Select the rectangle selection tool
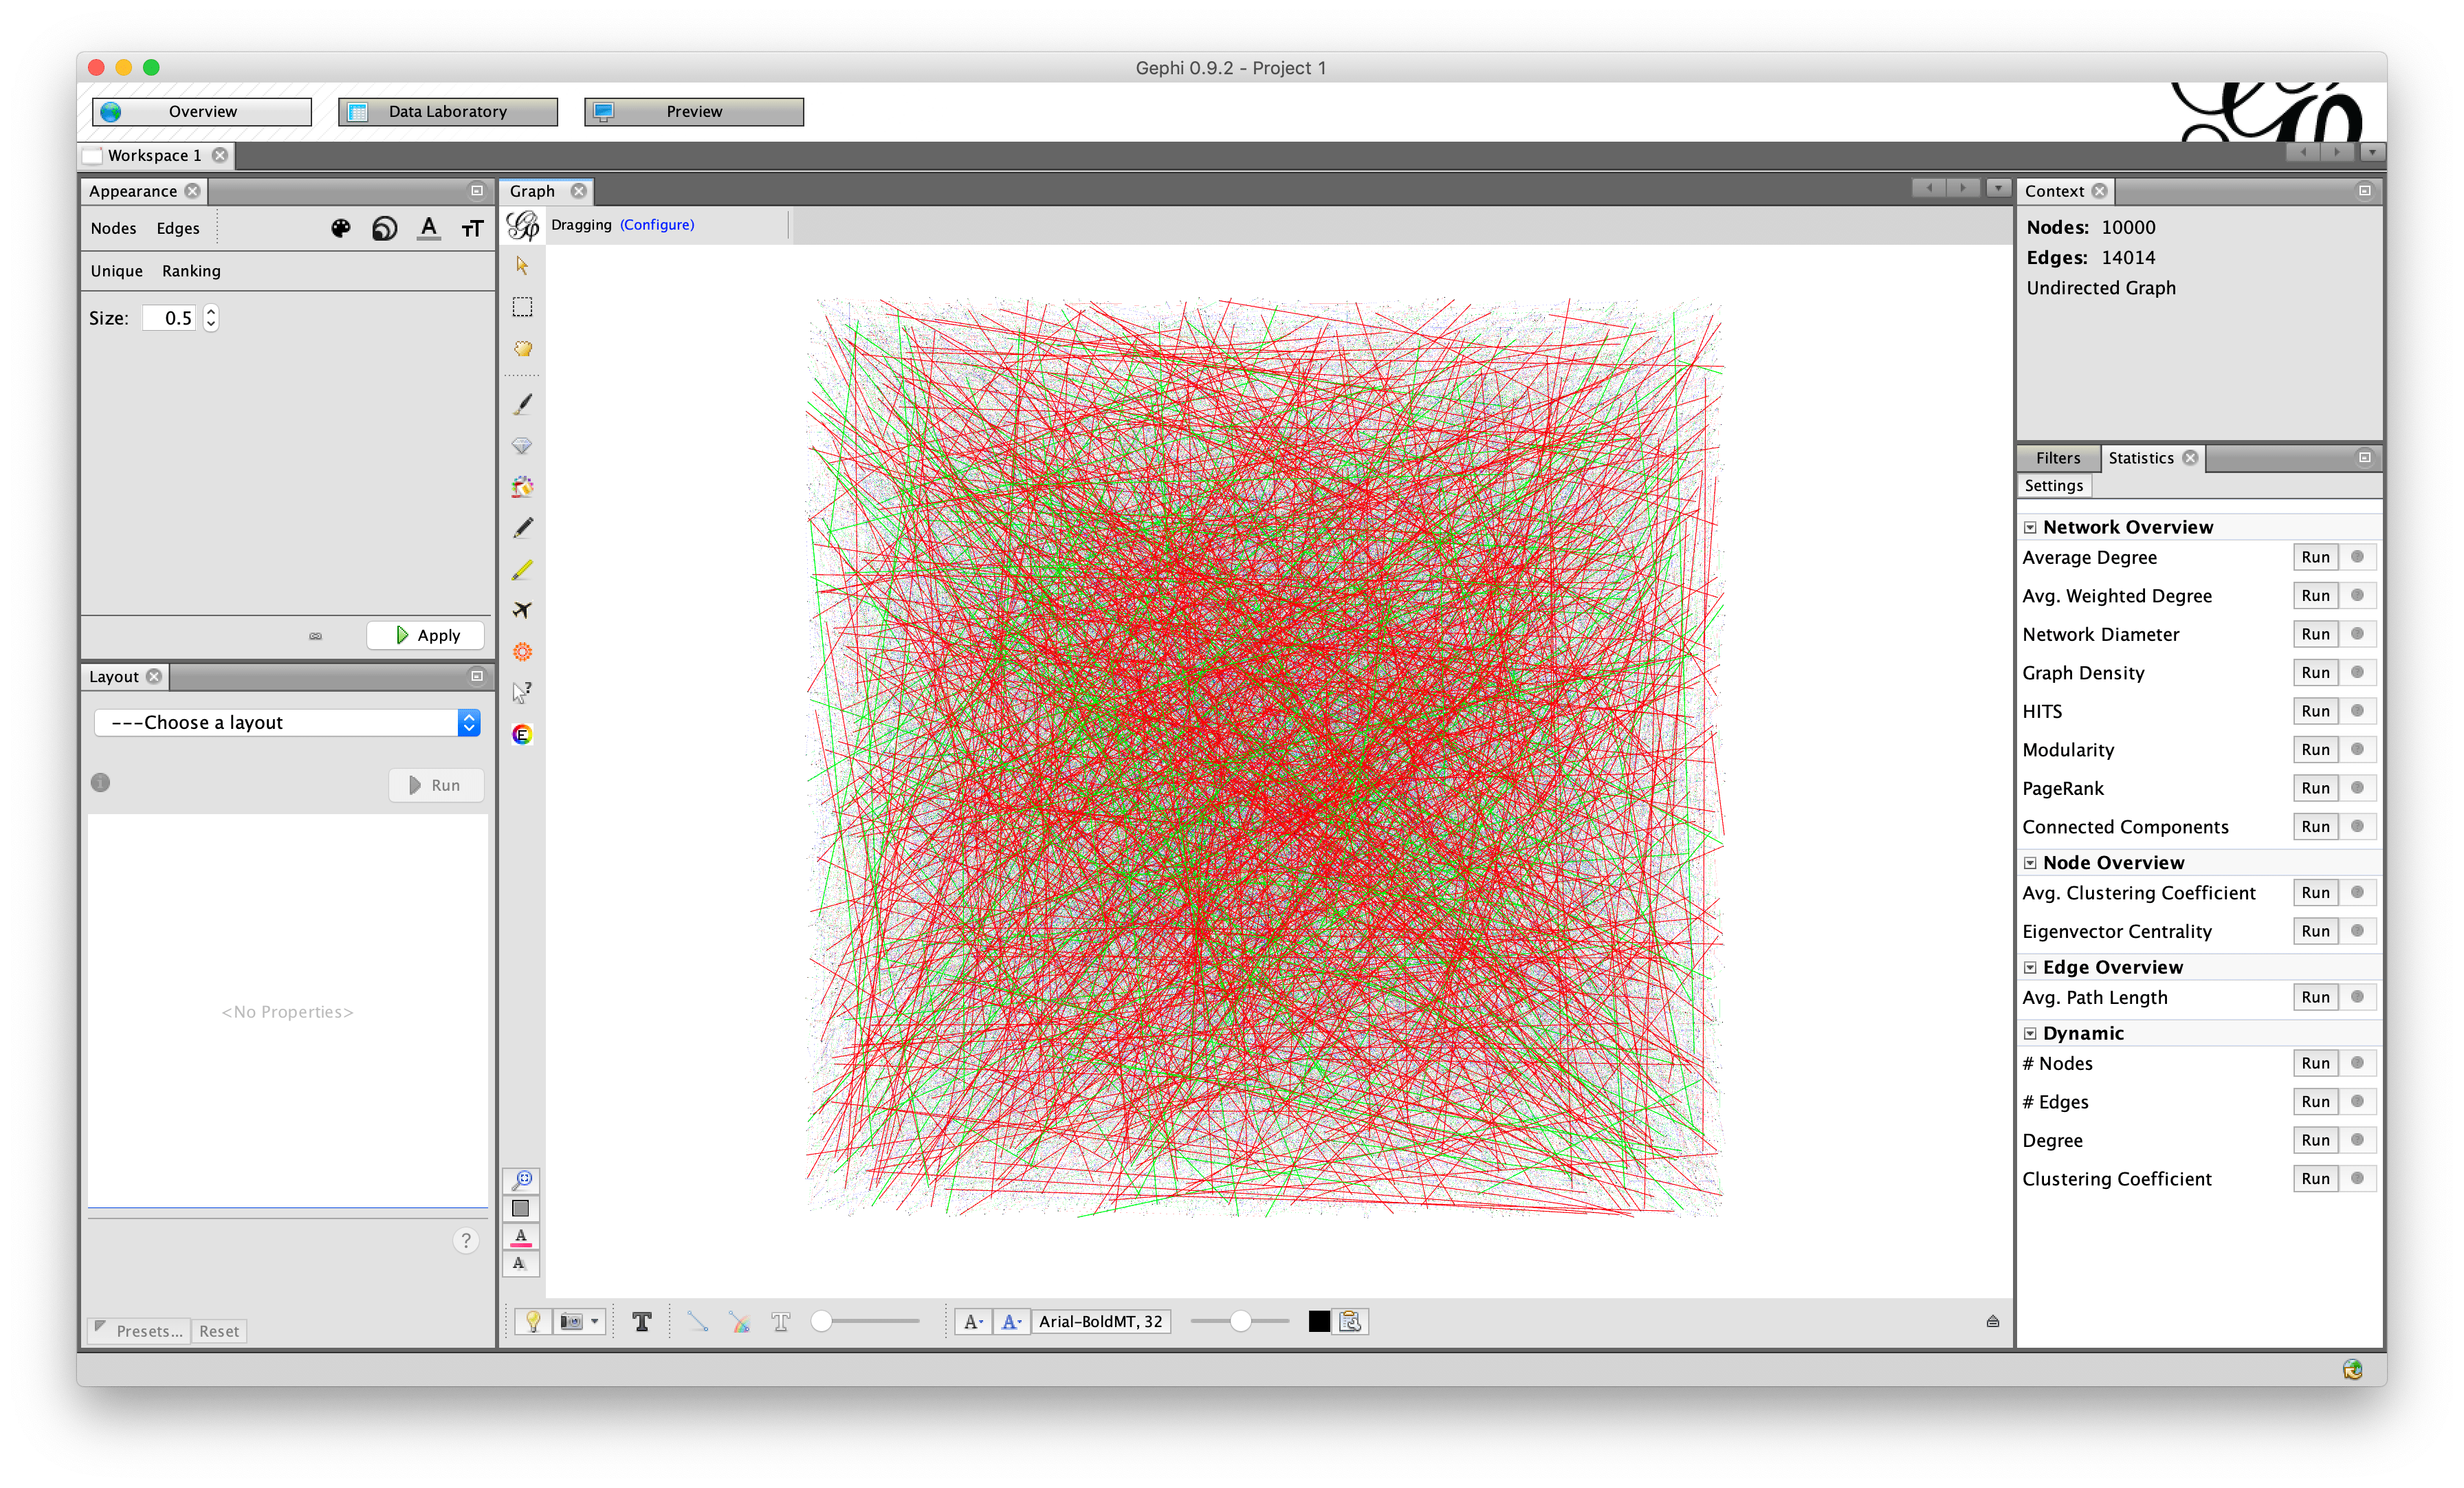 coord(522,307)
